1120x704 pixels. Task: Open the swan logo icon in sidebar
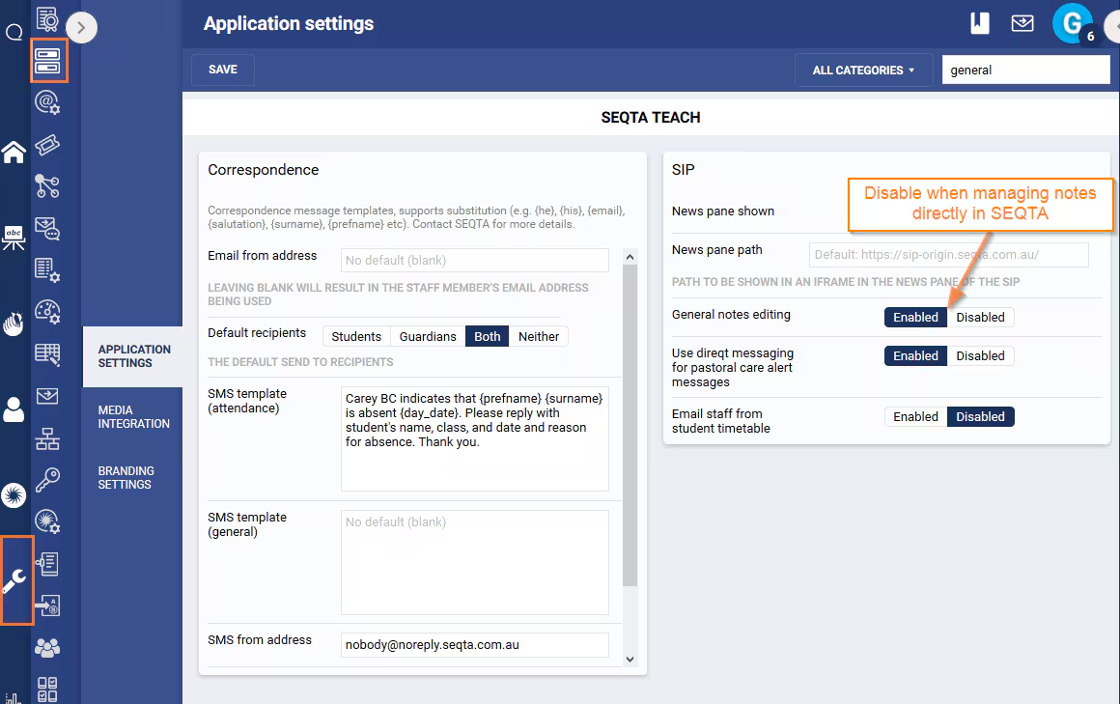14,324
